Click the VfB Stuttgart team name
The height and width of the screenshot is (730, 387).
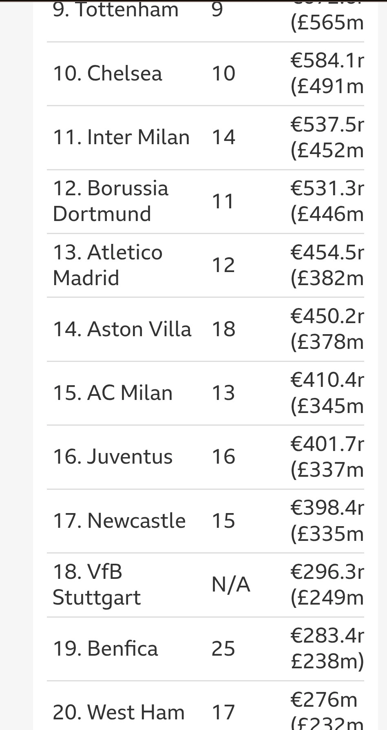point(97,585)
